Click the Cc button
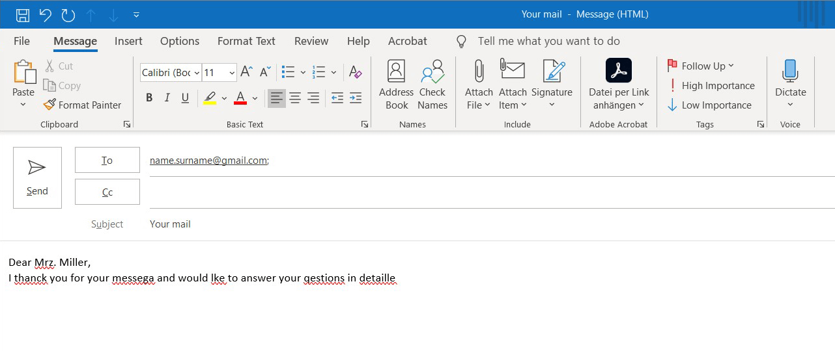The image size is (835, 351). coord(107,192)
